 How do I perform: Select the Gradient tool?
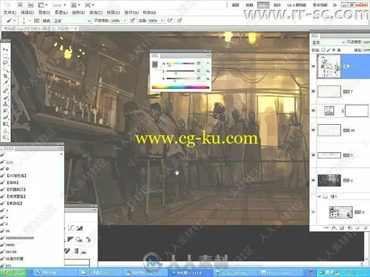click(x=5, y=124)
